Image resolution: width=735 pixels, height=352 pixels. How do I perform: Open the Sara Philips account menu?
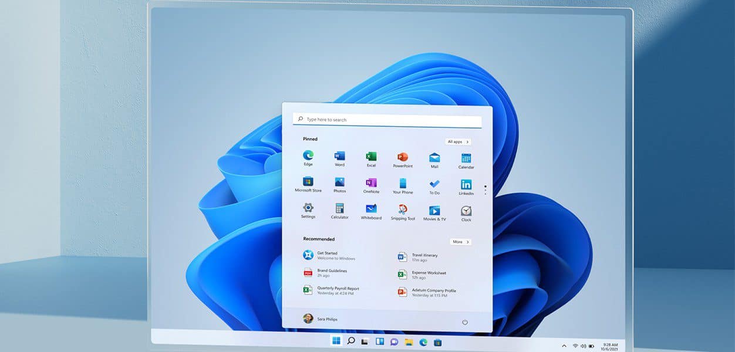point(321,319)
